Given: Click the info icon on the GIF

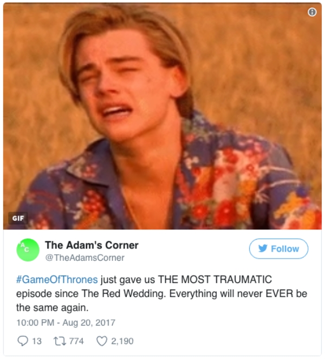Looking at the screenshot, I should [x=312, y=12].
